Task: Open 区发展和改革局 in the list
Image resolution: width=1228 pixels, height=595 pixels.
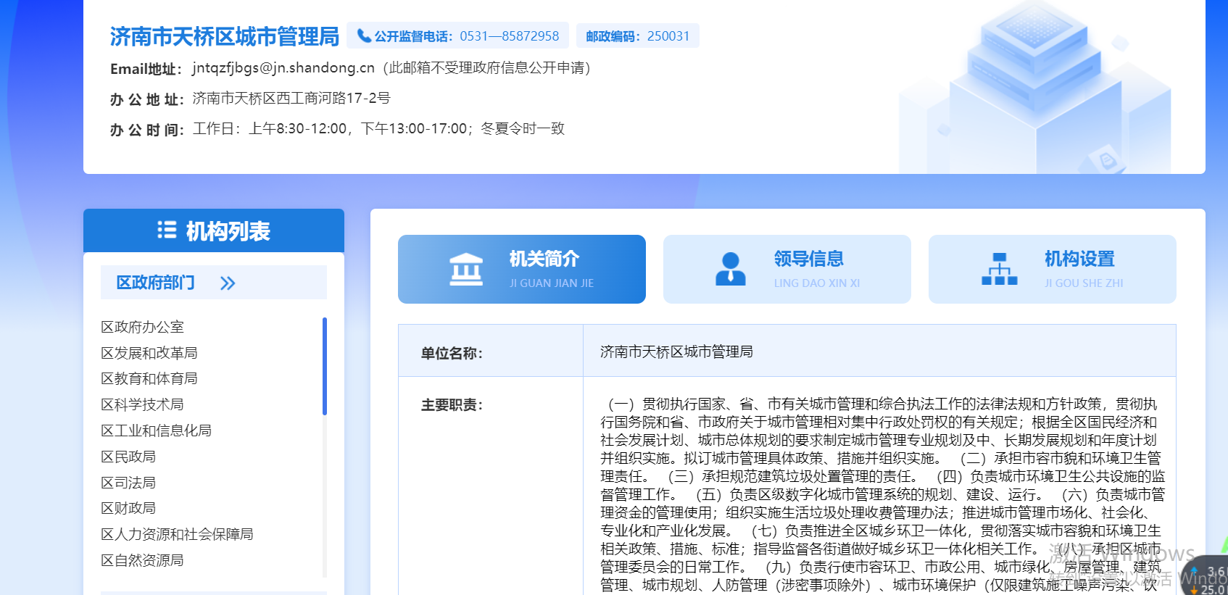Action: [149, 353]
